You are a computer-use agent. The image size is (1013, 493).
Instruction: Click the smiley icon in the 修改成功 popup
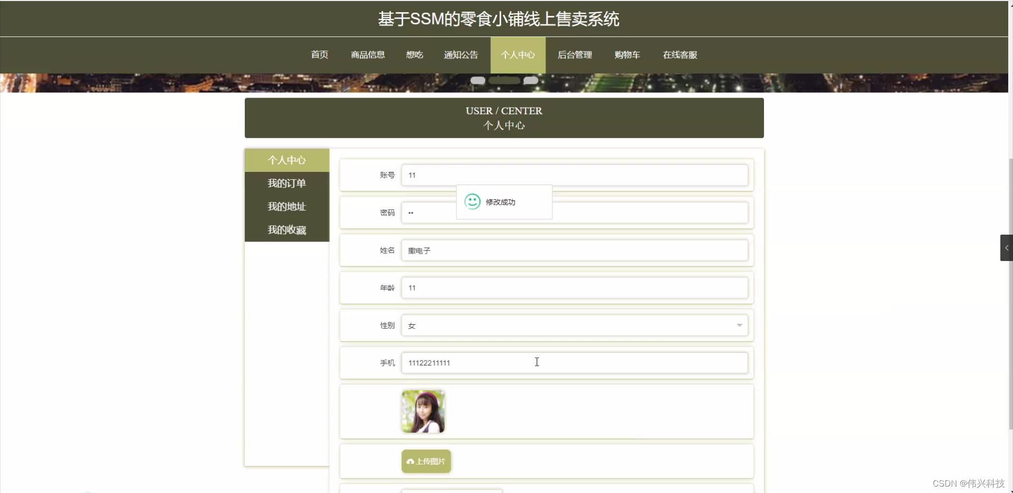(472, 201)
